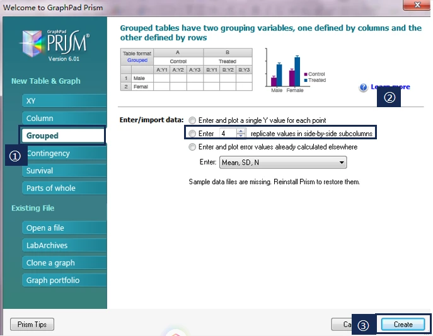Screen dimensions: 433x336
Task: Click the 'Control' column header in preview
Action: [178, 61]
